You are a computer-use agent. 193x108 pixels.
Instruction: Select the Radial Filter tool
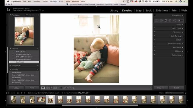(175, 20)
